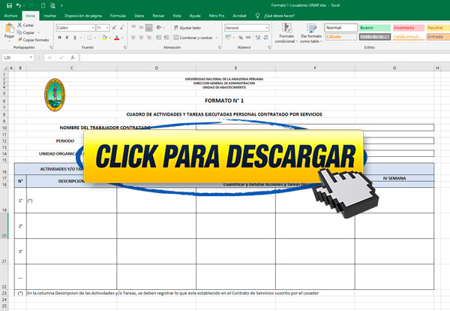Viewport: 450px width, 311px height.
Task: Click the insert function fx icon
Action: pyautogui.click(x=72, y=57)
